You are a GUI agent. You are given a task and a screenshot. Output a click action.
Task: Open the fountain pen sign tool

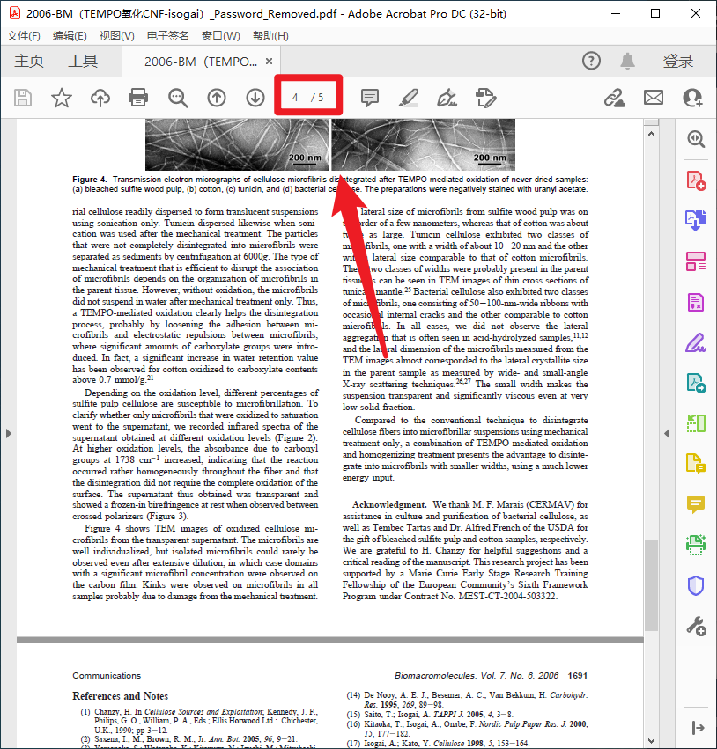coord(447,98)
